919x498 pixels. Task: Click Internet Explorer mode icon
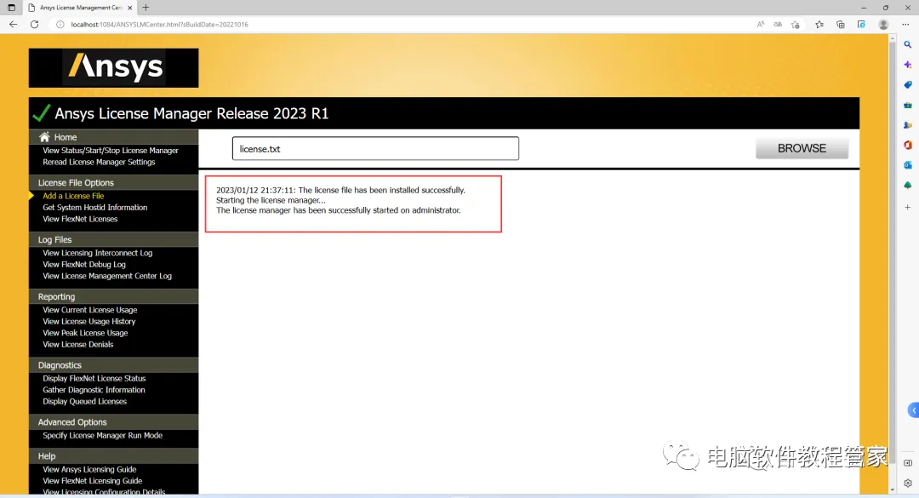click(x=861, y=25)
